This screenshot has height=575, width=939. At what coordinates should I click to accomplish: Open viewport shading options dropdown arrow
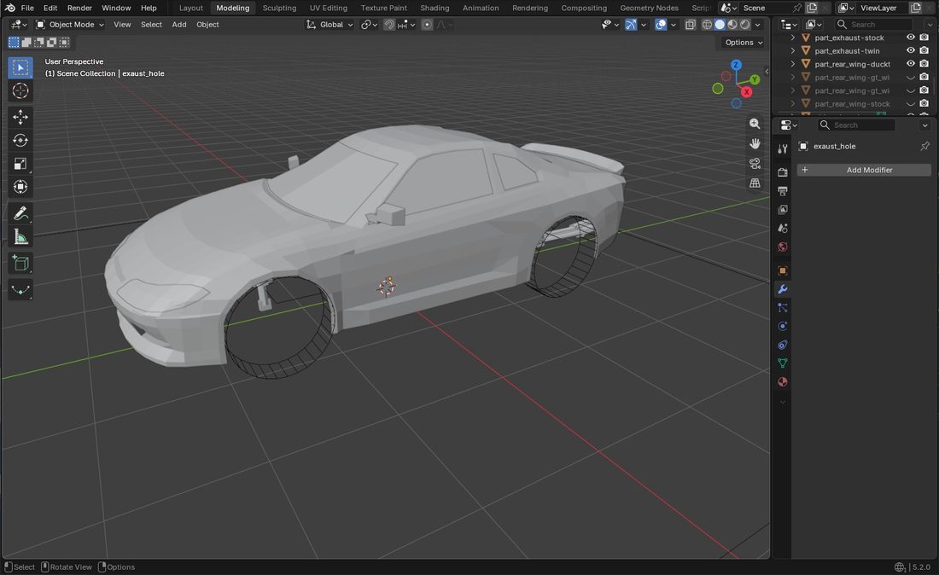coord(757,25)
